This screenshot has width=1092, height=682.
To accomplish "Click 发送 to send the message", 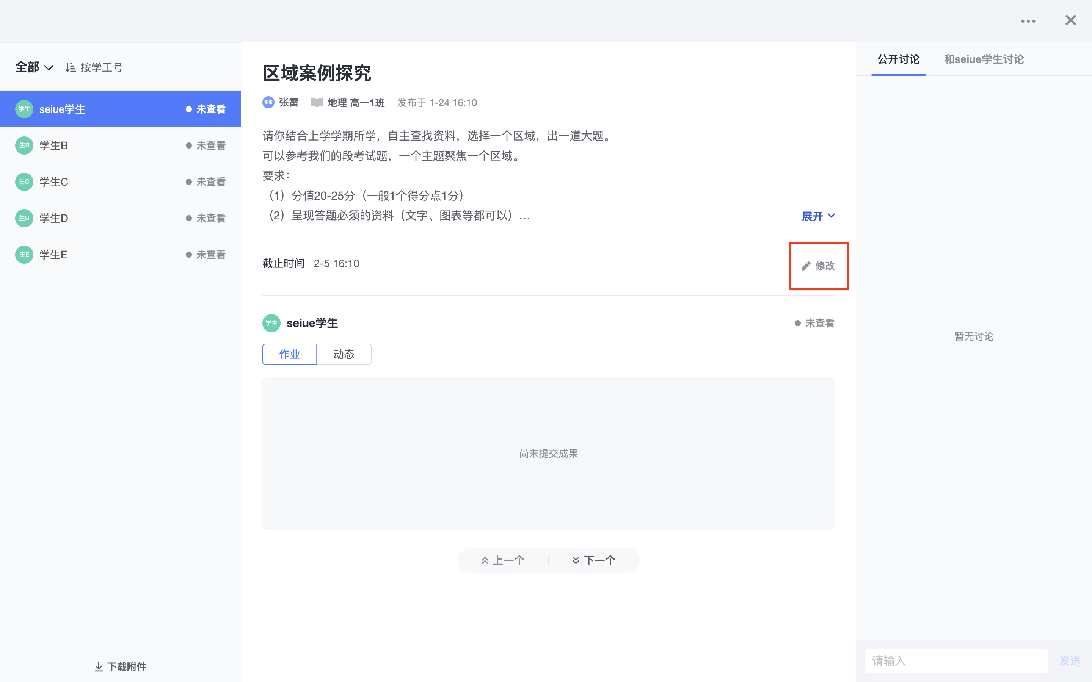I will pos(1070,661).
